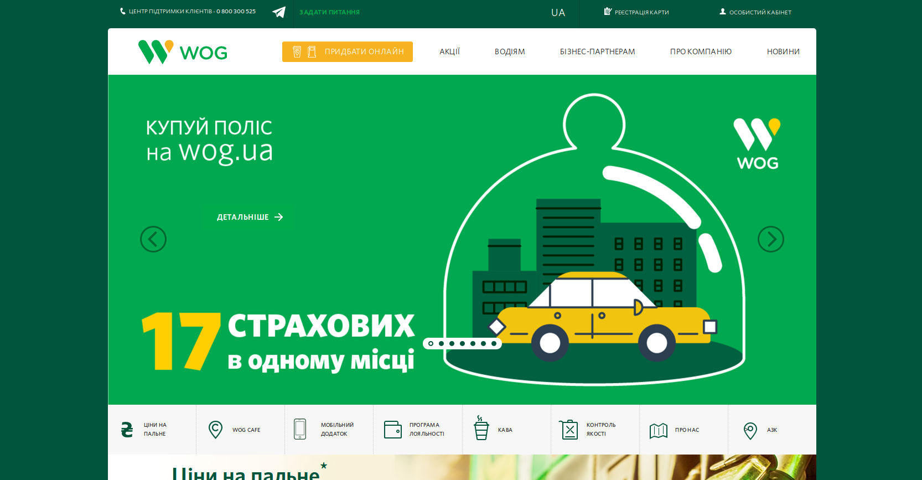Viewport: 922px width, 480px height.
Task: Select the fifth carousel dot indicator
Action: pos(473,343)
